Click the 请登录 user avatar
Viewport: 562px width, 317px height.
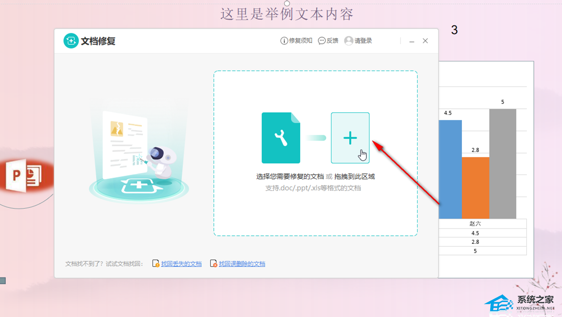(x=349, y=41)
